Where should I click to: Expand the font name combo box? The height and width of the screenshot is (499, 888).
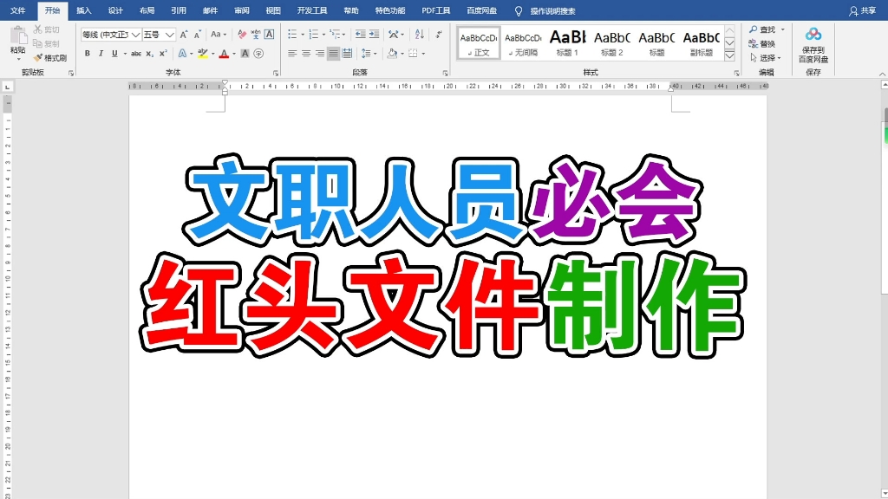pyautogui.click(x=134, y=34)
